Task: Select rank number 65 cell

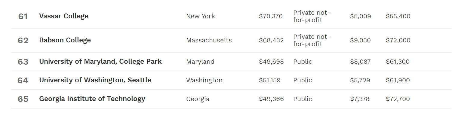Action: (23, 99)
